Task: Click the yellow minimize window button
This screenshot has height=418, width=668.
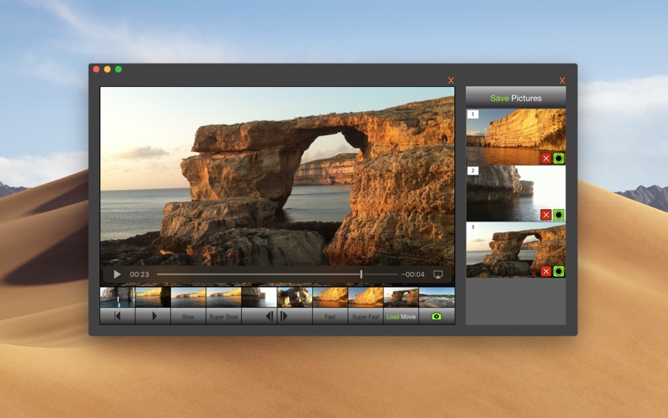Action: click(x=108, y=69)
